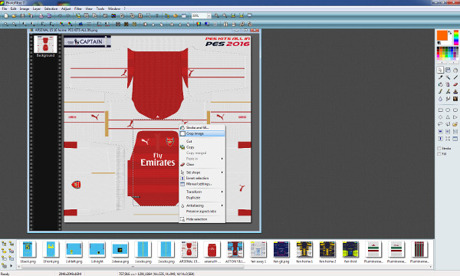Select Copy in the context menu
Image resolution: width=460 pixels, height=276 pixels.
point(202,147)
